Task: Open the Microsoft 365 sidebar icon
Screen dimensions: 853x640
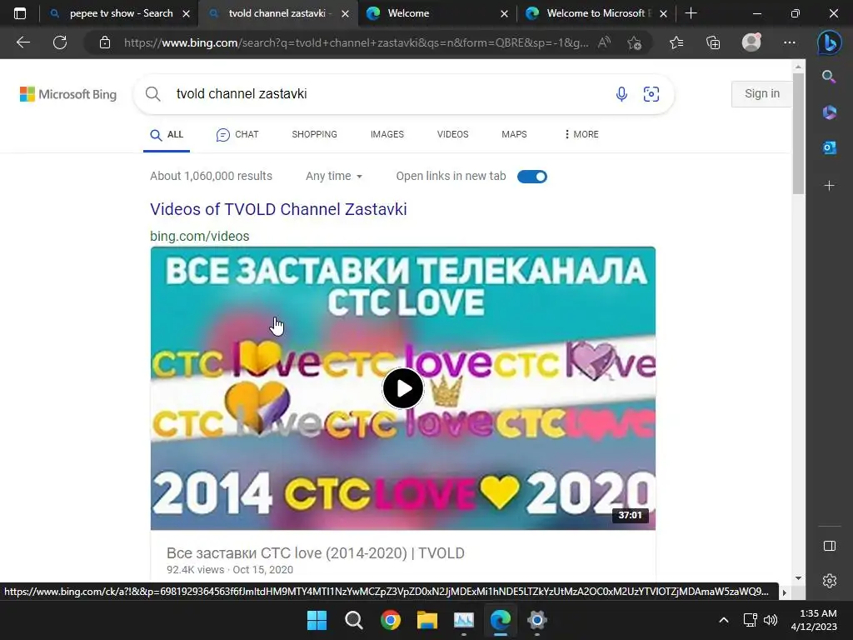Action: click(x=829, y=112)
